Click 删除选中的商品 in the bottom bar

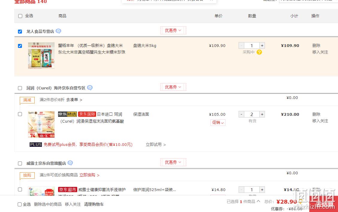[48, 204]
